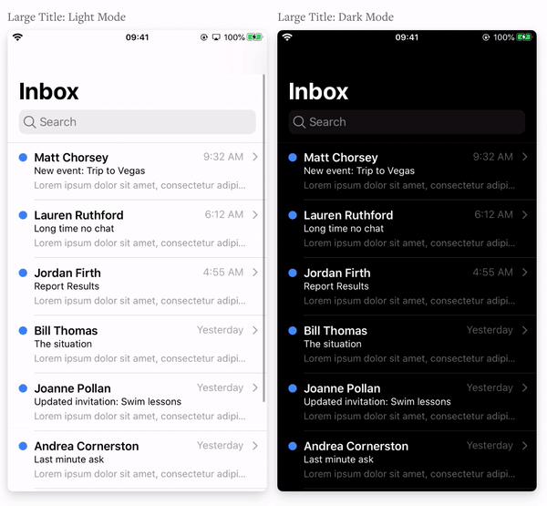Viewport: 547px width, 506px height.
Task: Click the light mode inbox scrollbar
Action: coord(263,238)
